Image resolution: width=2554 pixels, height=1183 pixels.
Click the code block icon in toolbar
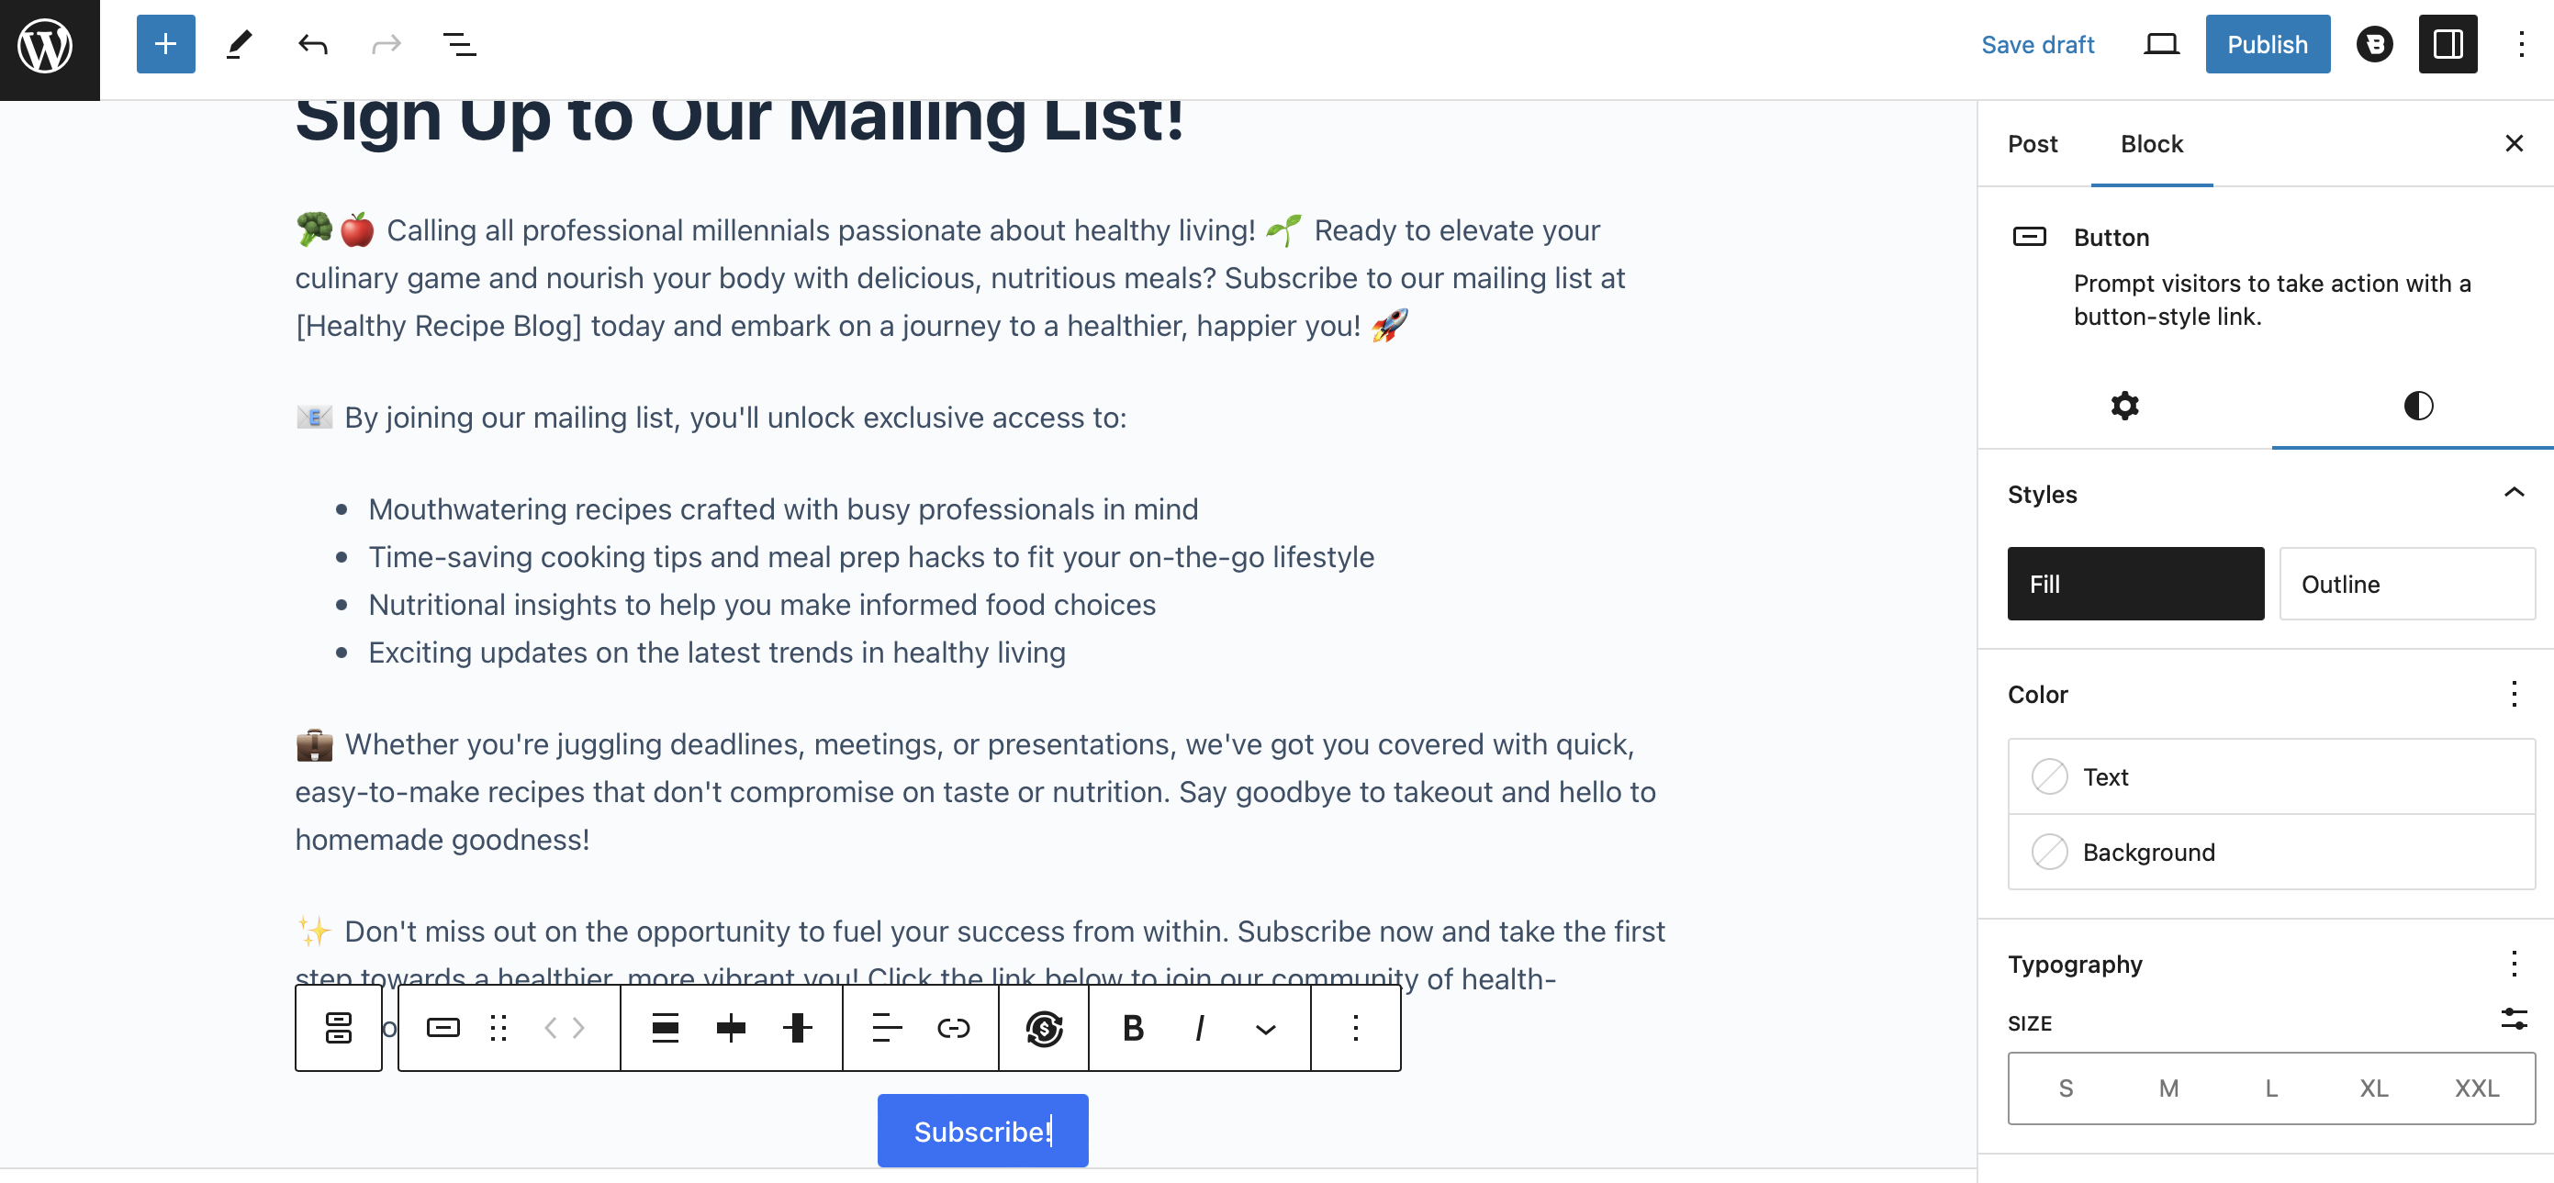[x=562, y=1027]
